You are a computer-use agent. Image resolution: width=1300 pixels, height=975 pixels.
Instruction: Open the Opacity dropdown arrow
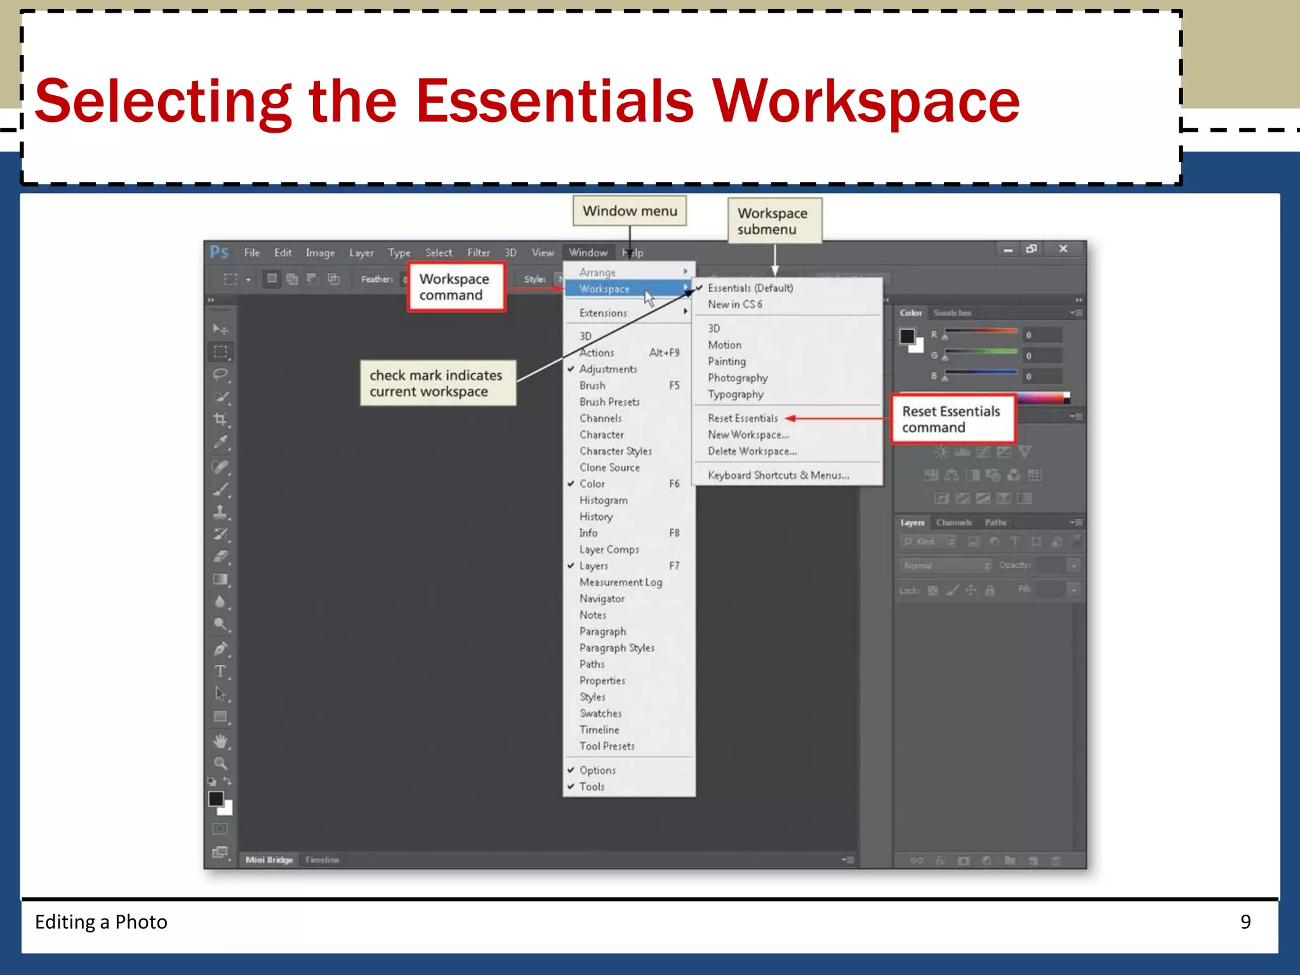(x=1073, y=565)
